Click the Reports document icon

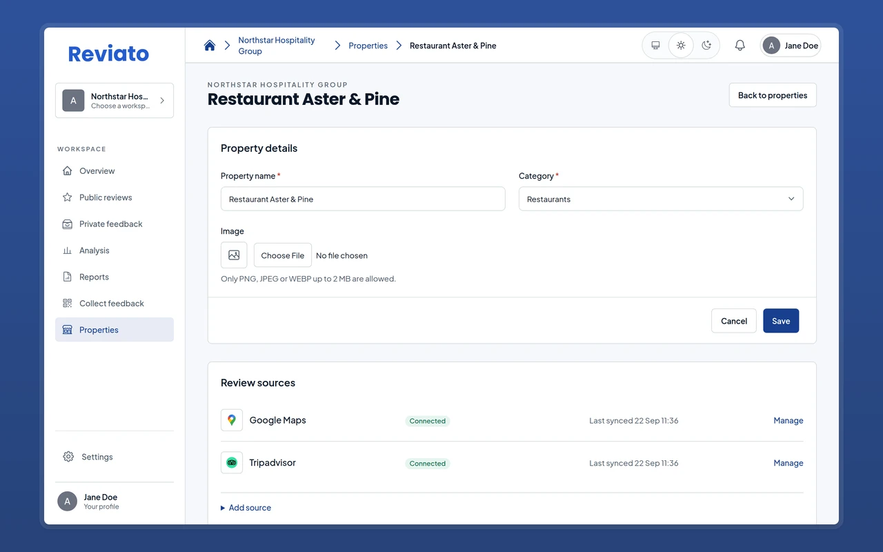tap(67, 277)
